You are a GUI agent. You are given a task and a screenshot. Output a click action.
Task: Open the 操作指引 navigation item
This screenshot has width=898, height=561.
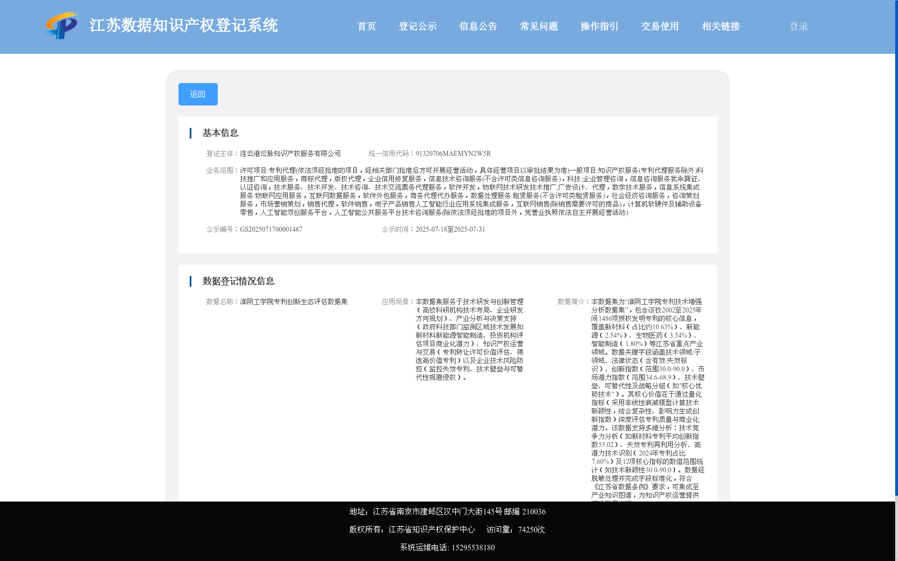click(599, 26)
